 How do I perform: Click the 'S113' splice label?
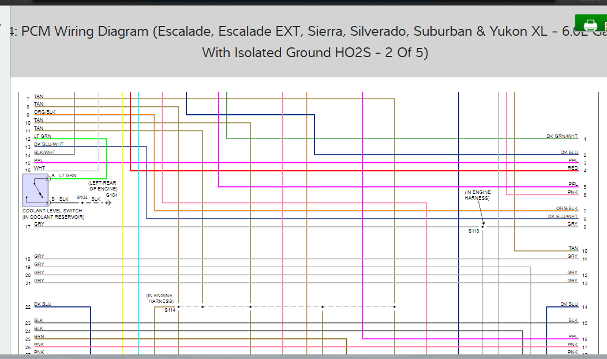[x=474, y=231]
